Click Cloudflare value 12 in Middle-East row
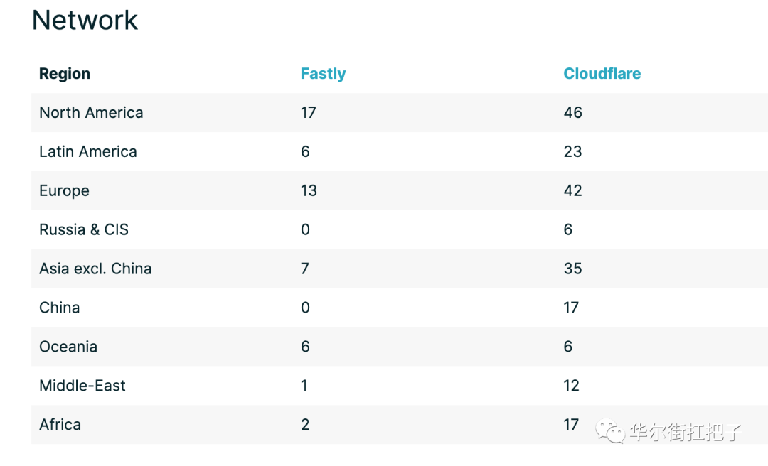This screenshot has height=466, width=768. [x=572, y=386]
